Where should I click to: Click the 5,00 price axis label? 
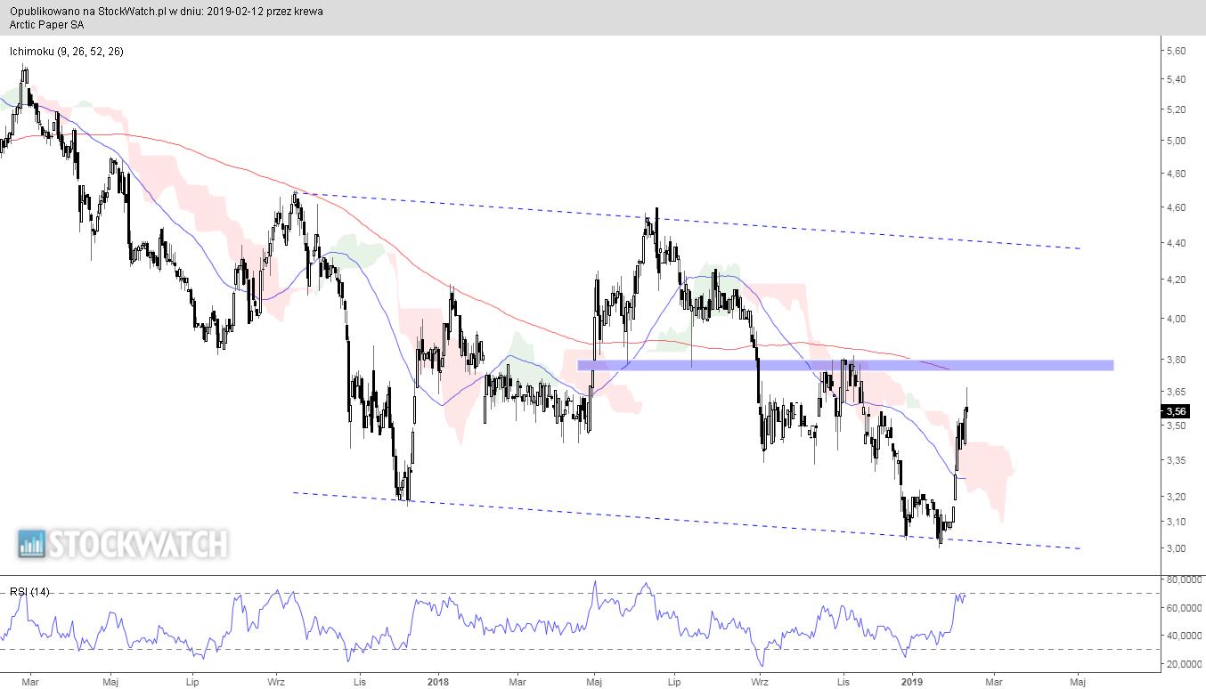tap(1177, 141)
